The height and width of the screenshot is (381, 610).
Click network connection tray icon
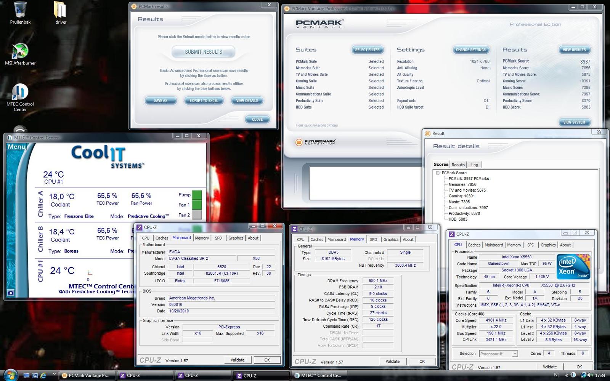click(583, 375)
